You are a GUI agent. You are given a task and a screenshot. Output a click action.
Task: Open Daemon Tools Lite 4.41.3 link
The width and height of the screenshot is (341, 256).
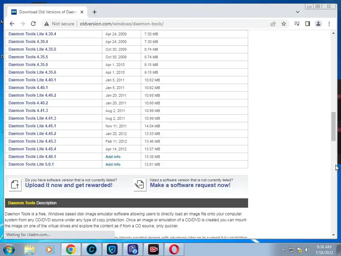click(32, 118)
